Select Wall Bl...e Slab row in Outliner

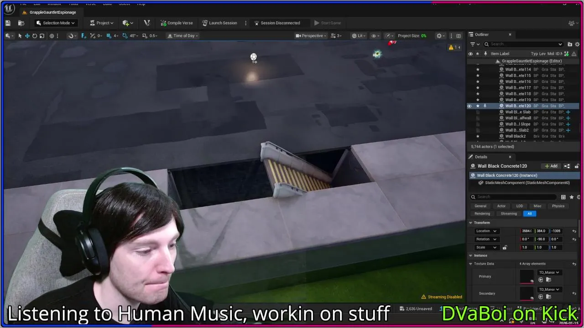[x=518, y=112]
